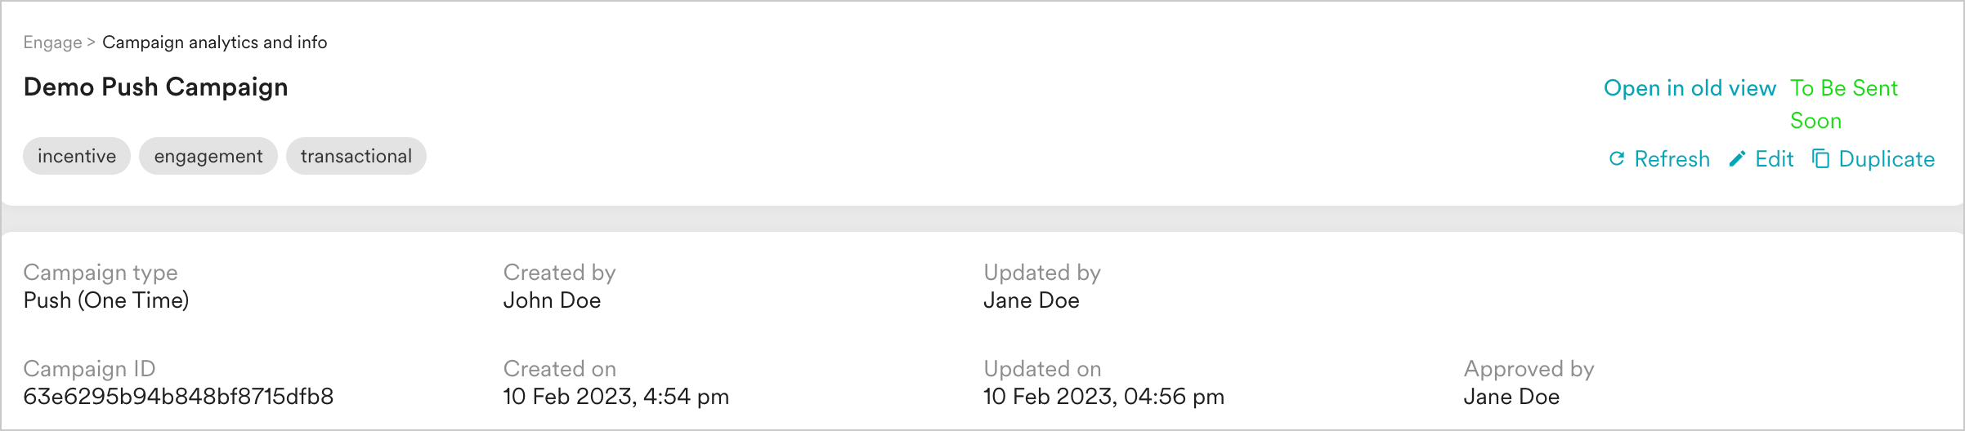The height and width of the screenshot is (431, 1965).
Task: Click the Edit pencil icon
Action: click(x=1738, y=158)
